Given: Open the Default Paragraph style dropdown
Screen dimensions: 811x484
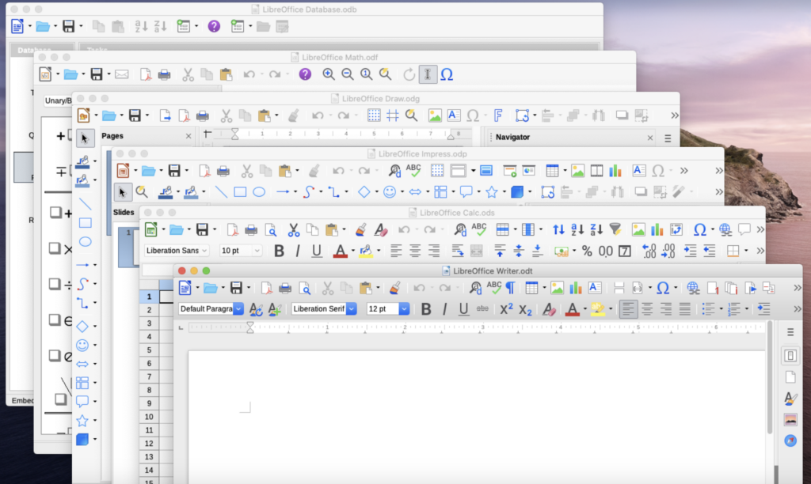Looking at the screenshot, I should pyautogui.click(x=238, y=309).
